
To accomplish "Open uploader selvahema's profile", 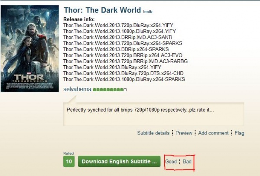I will tap(77, 89).
